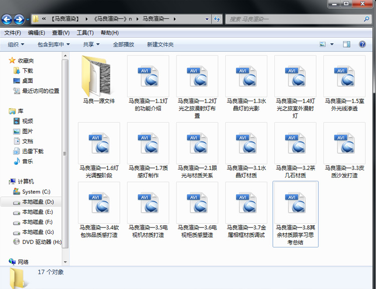Expand address bar history dropdown

pos(207,19)
